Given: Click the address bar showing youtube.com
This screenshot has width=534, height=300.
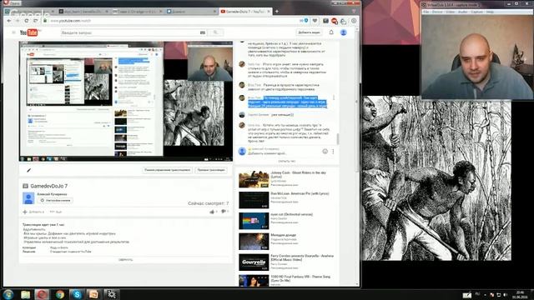Looking at the screenshot, I should (174, 21).
